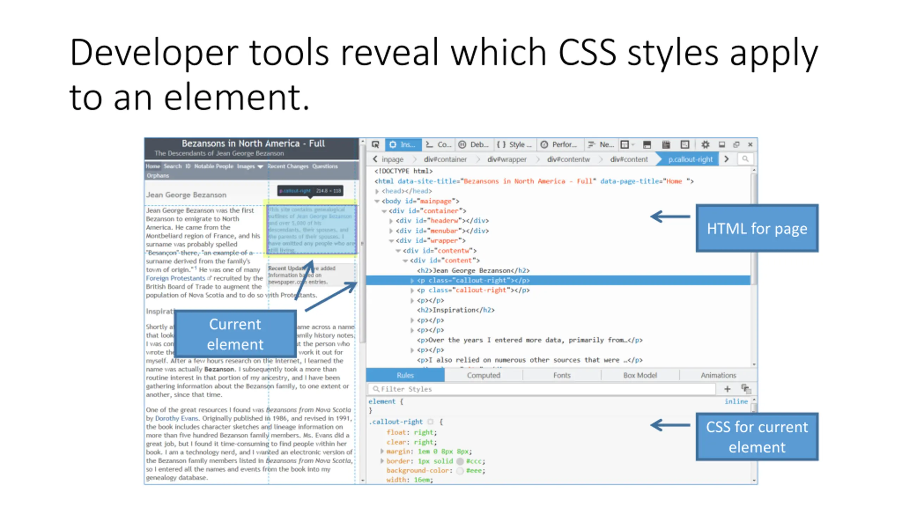Open the Debugger panel
The height and width of the screenshot is (507, 902).
(474, 144)
